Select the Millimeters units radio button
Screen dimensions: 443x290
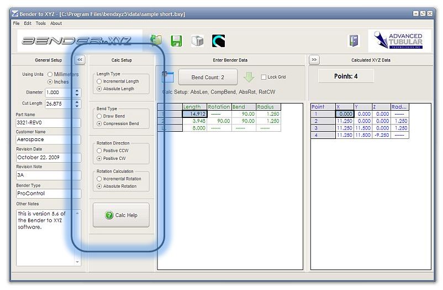click(x=51, y=74)
